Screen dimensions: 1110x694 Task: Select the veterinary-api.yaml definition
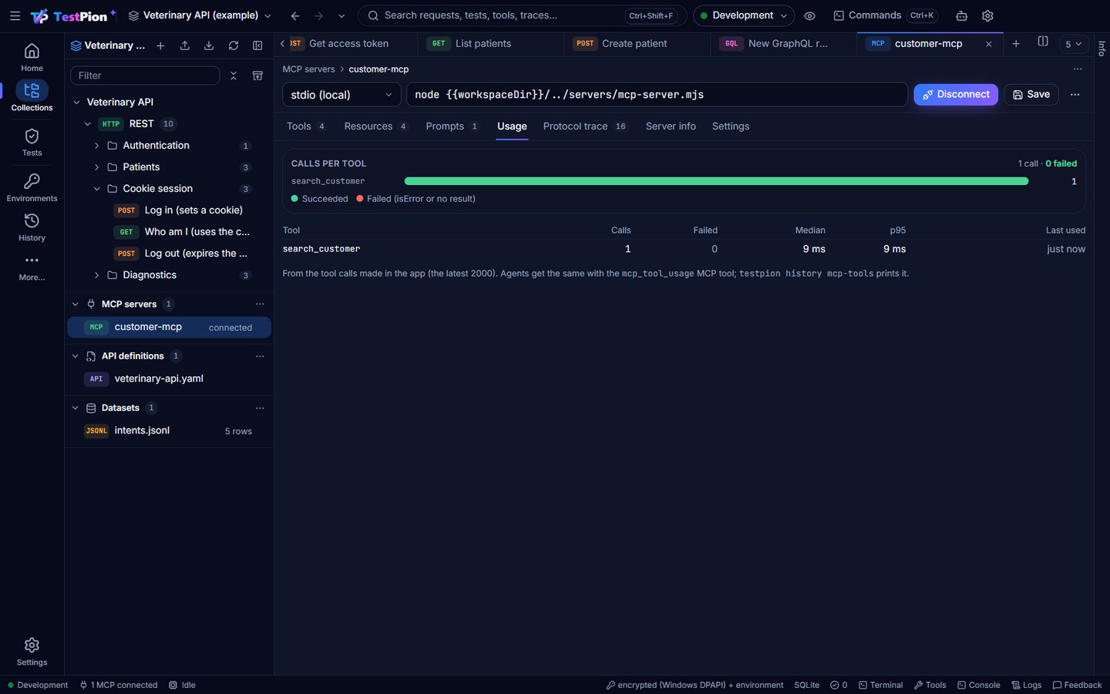pos(169,379)
